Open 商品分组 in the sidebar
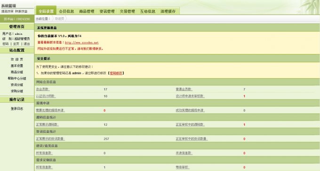 point(17,72)
